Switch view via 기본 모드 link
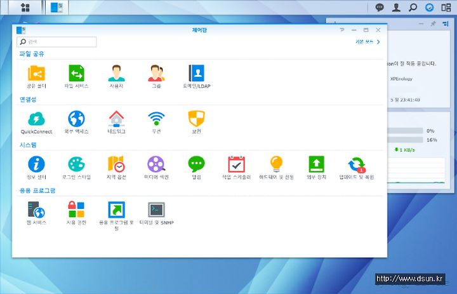 [x=368, y=42]
